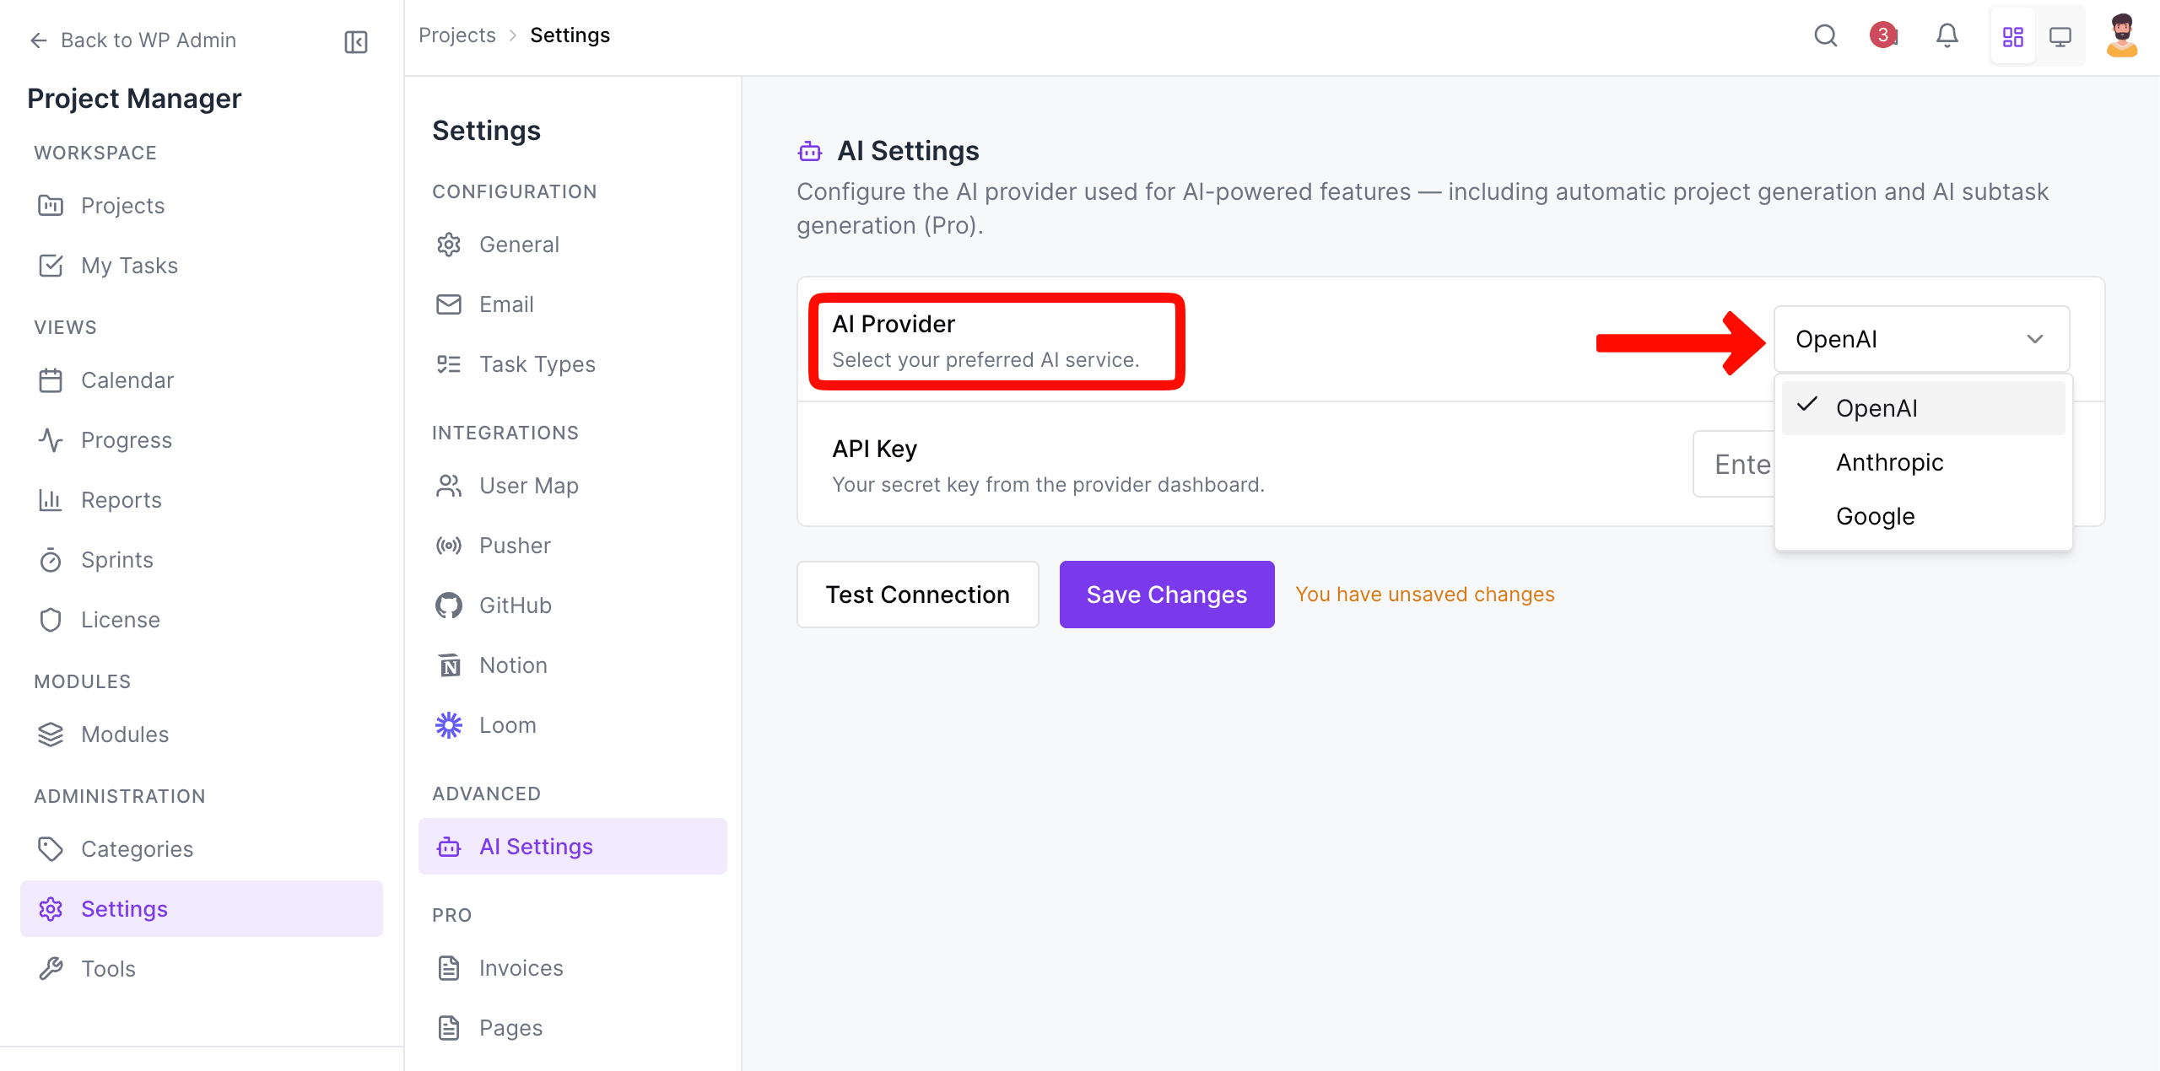Switch to the Email settings tab
This screenshot has width=2160, height=1071.
tap(506, 304)
